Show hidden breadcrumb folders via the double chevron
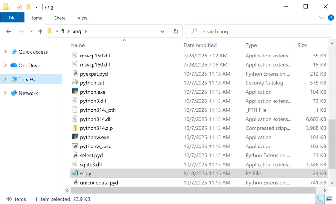This screenshot has width=336, height=204. coord(57,31)
